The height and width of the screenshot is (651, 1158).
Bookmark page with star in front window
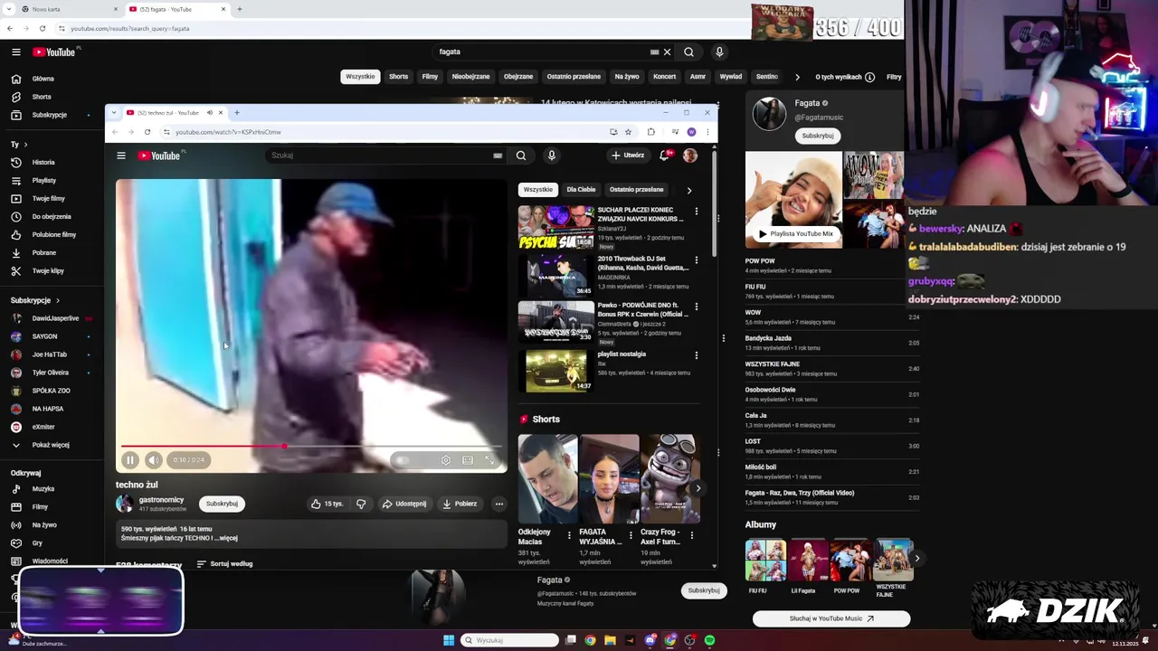click(628, 132)
